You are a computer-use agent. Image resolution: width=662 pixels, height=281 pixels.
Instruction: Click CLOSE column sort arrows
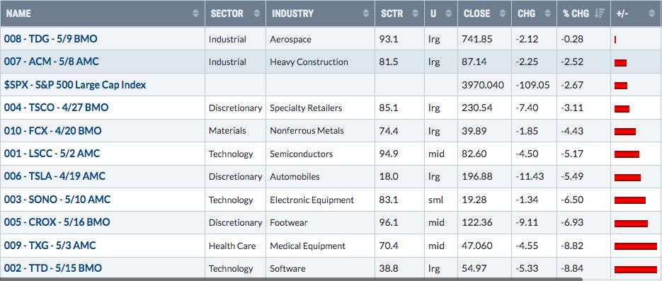(x=503, y=13)
